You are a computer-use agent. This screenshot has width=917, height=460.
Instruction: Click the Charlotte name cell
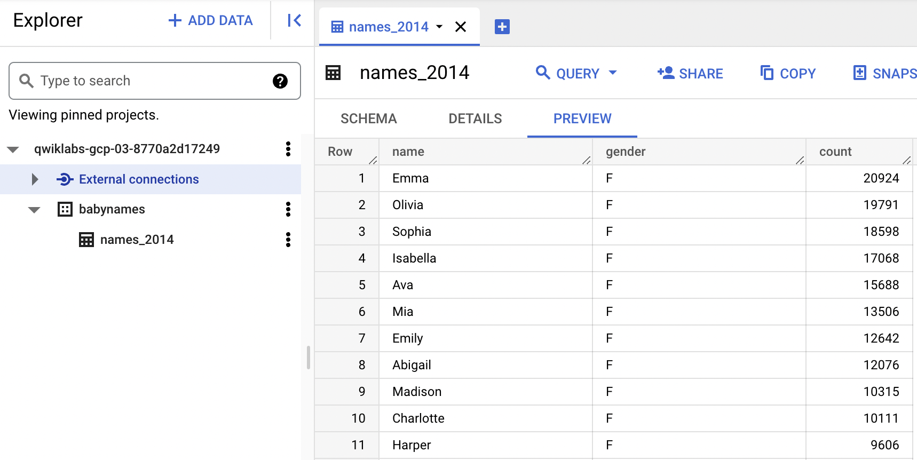coord(486,418)
